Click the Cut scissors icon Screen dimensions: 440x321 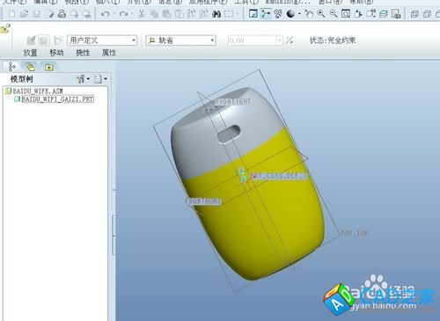click(142, 14)
